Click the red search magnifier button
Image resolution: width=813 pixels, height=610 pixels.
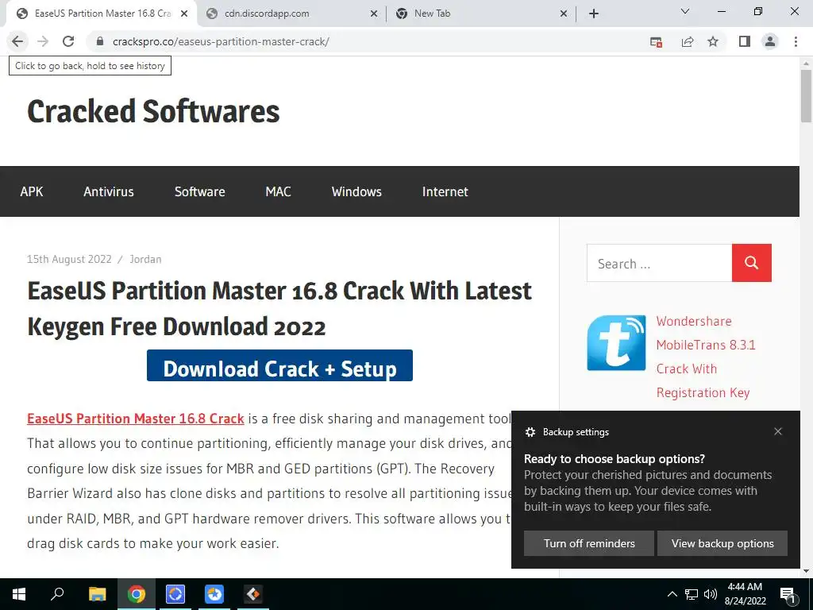coord(752,263)
